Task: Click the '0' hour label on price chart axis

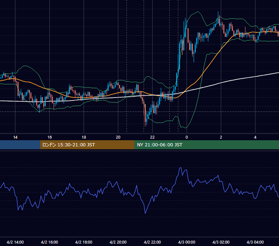Action: point(187,137)
